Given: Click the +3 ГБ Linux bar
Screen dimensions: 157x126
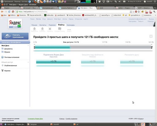Looking at the screenshot, I should click(x=53, y=61).
